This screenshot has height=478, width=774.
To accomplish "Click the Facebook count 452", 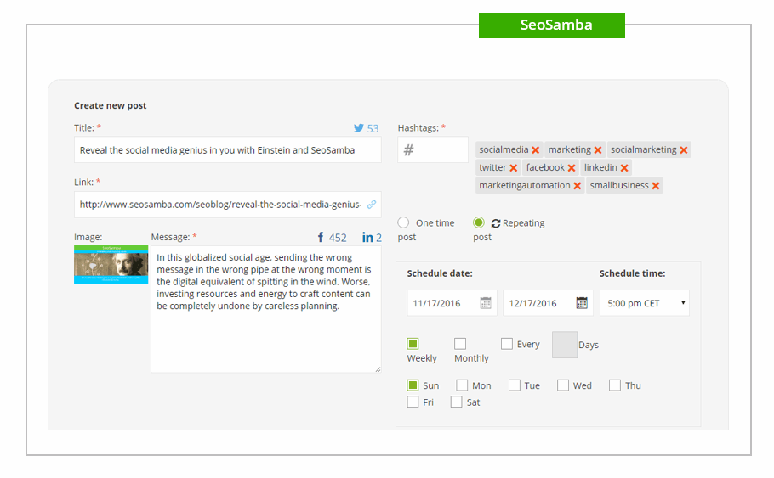I will [338, 238].
